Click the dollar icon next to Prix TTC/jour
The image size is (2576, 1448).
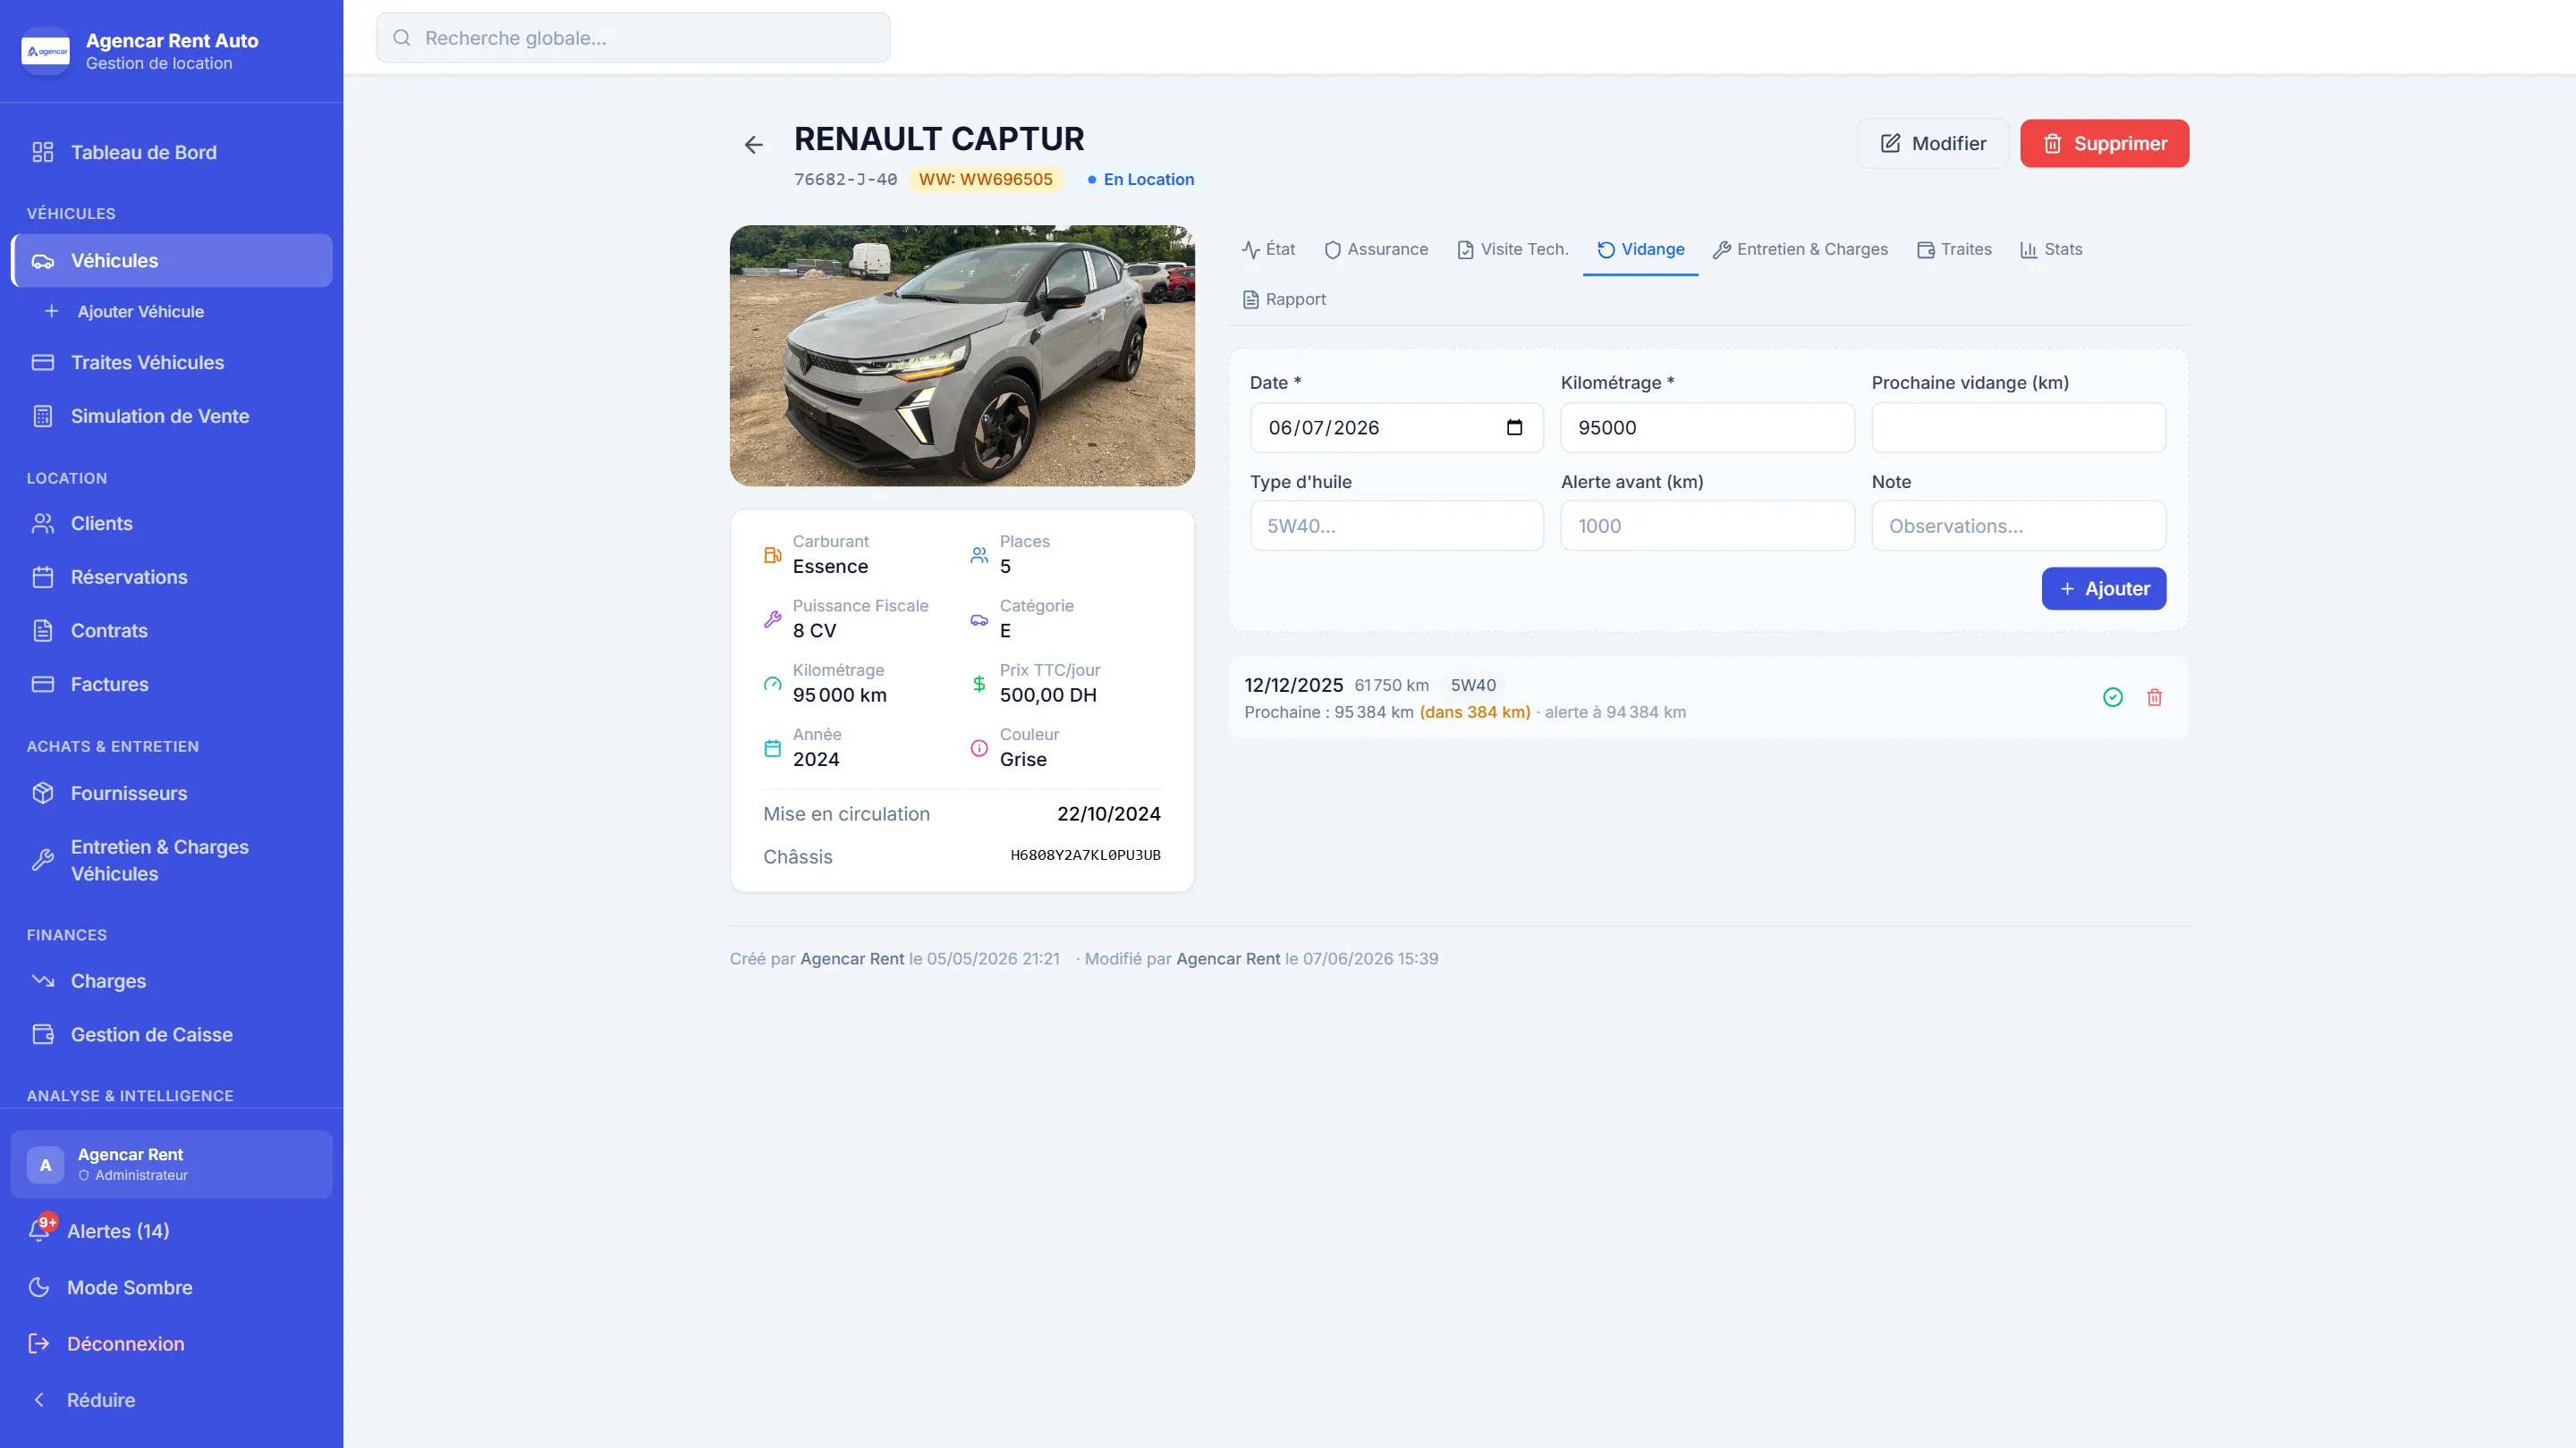click(979, 684)
